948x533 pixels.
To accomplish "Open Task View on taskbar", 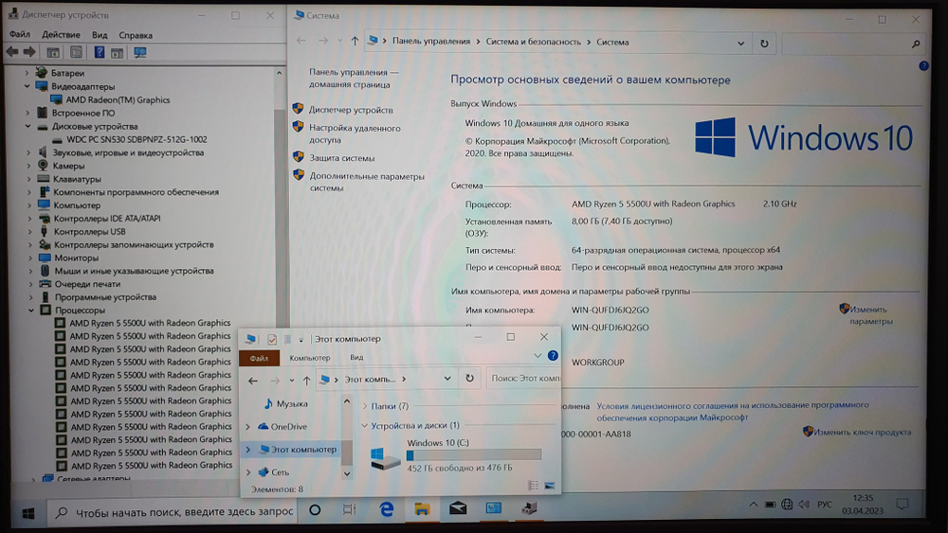I will click(x=350, y=510).
